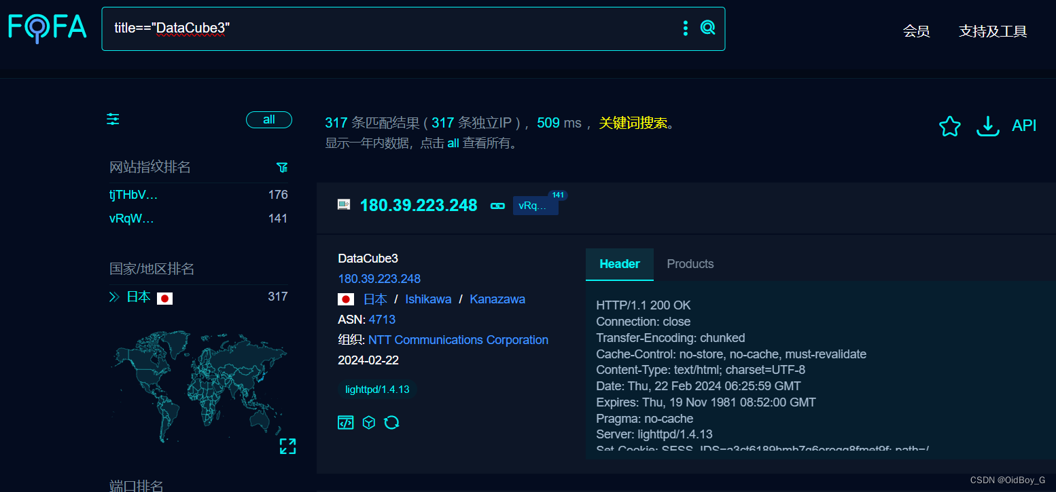
Task: Click the lighttpd/1.4.13 tag
Action: click(377, 390)
